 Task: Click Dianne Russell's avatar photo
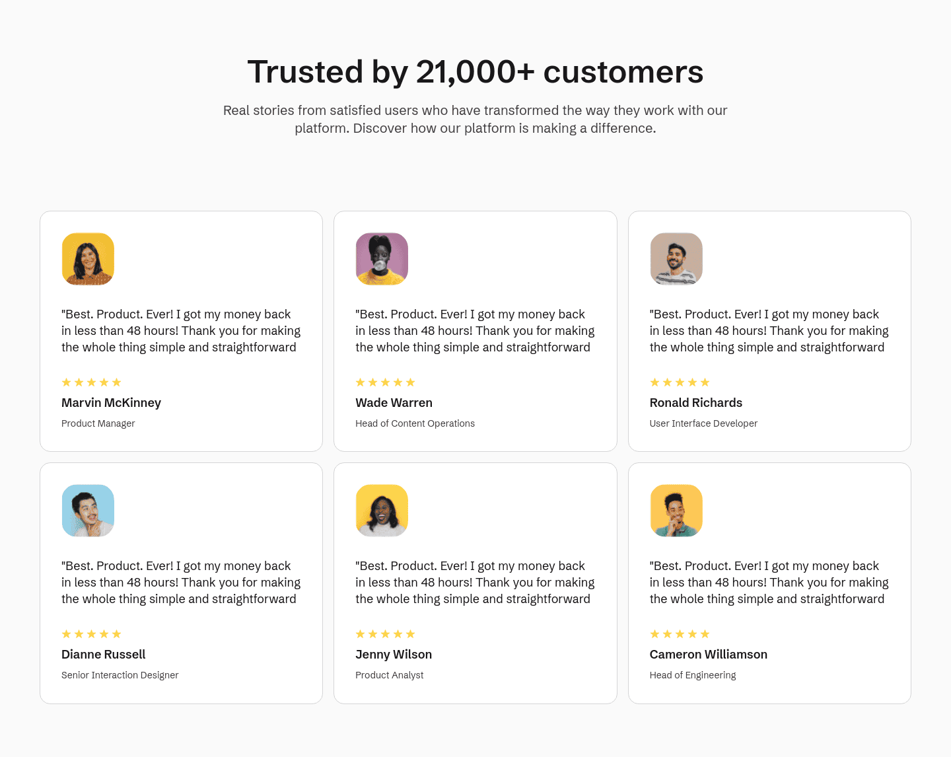pyautogui.click(x=88, y=511)
